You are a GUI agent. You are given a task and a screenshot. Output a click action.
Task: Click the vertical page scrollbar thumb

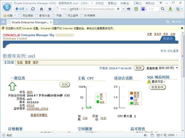pyautogui.click(x=183, y=56)
